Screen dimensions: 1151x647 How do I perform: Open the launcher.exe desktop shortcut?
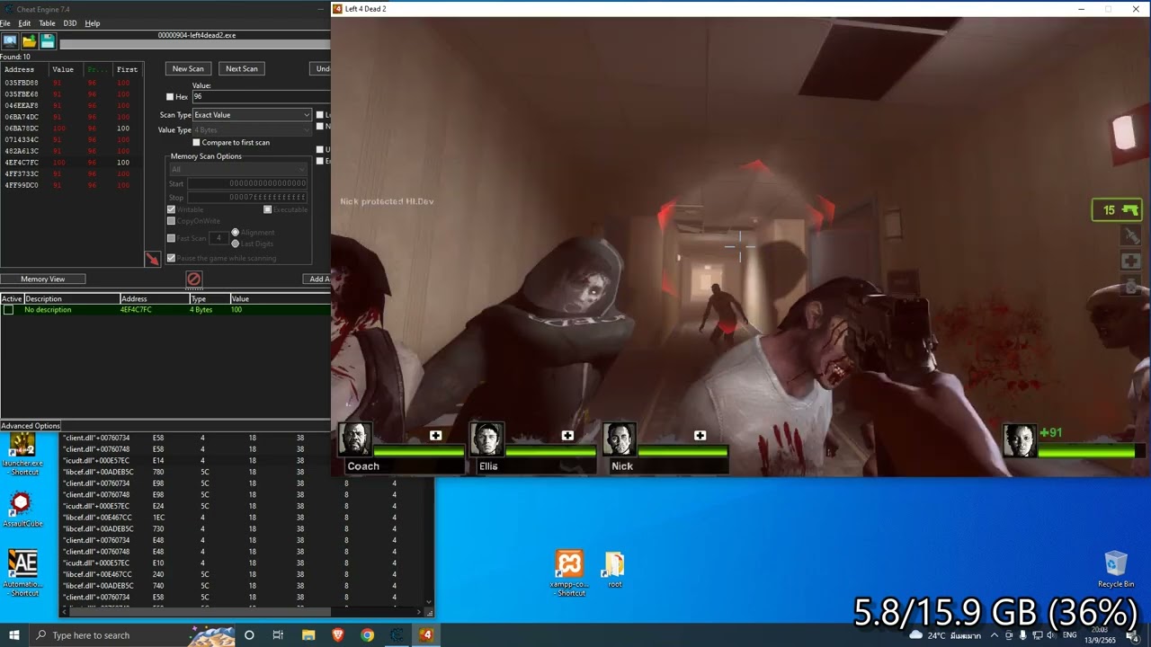[22, 456]
